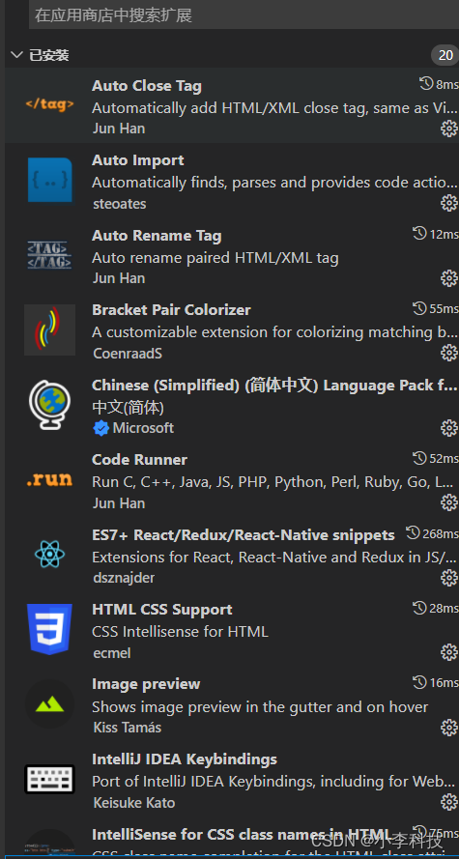
Task: Click the ES7+ React snippets atom icon
Action: [x=50, y=555]
